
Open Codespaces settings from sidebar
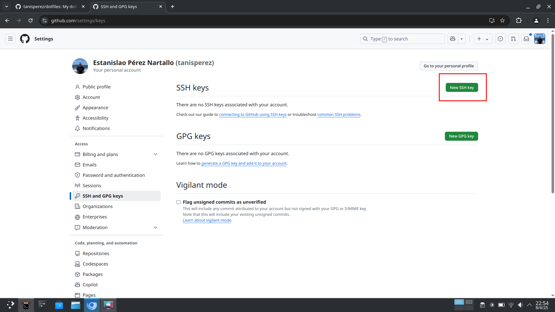[x=95, y=264]
